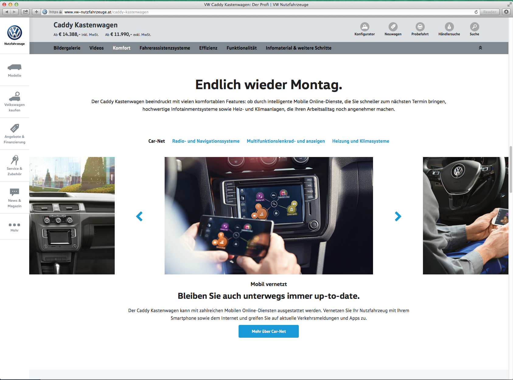Open the downloads button in toolbar

506,12
